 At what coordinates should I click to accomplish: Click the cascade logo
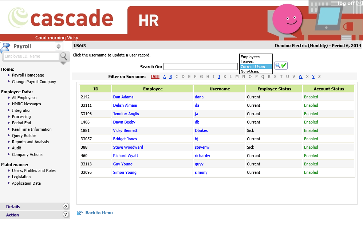(61, 17)
